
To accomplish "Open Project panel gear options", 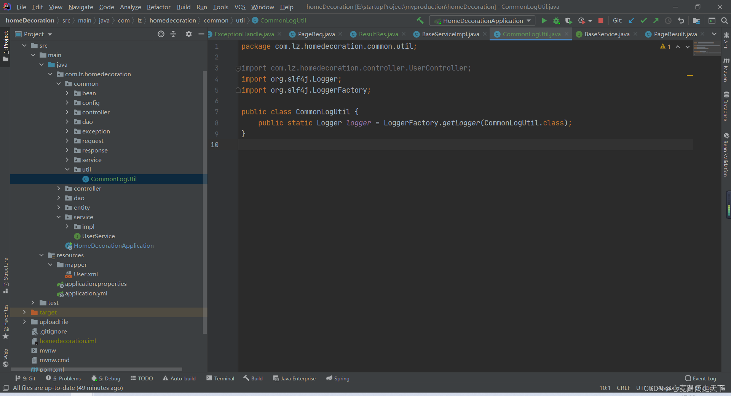I will coord(189,34).
